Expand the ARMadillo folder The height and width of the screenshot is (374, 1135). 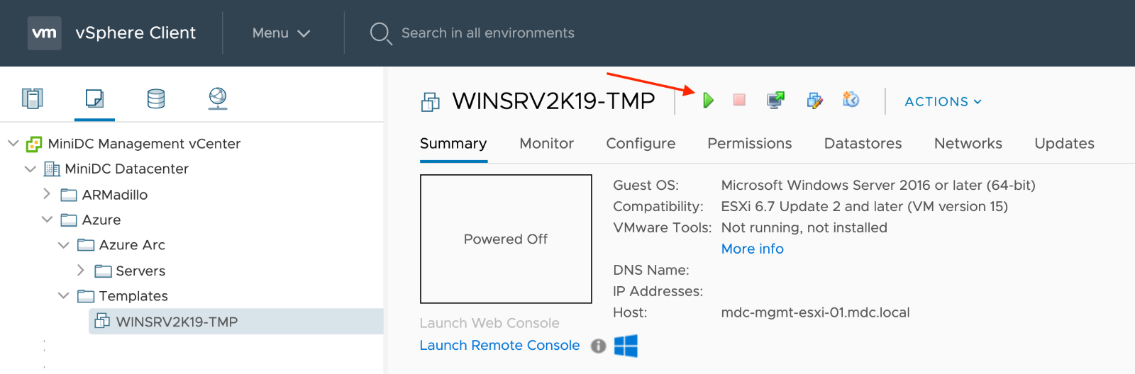47,193
